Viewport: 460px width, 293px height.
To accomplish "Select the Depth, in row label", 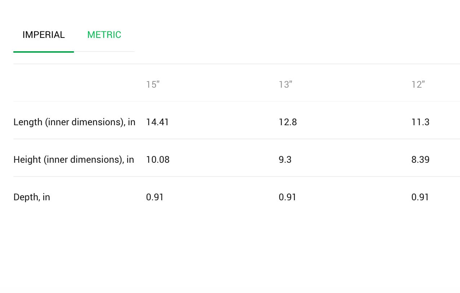I will coord(32,197).
